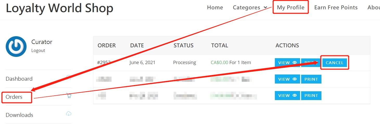Click the Downloads cloud icon in the sidebar
This screenshot has width=380, height=128.
(69, 114)
